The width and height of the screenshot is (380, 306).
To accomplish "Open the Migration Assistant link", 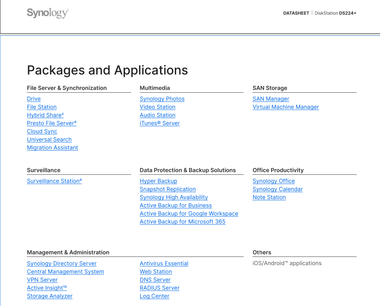I will point(52,147).
